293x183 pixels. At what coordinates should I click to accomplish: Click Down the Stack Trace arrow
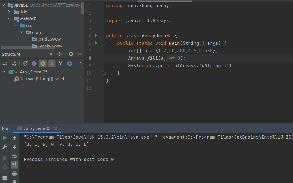click(x=14, y=147)
